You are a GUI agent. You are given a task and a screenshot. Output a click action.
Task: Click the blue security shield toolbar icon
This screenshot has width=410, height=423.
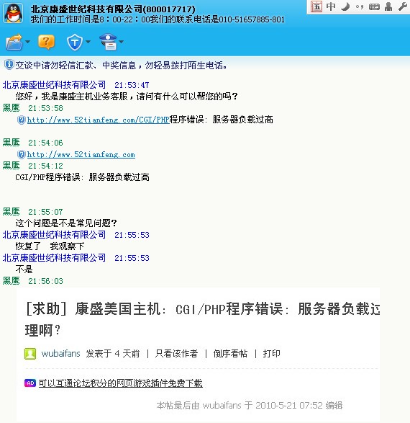[x=75, y=43]
